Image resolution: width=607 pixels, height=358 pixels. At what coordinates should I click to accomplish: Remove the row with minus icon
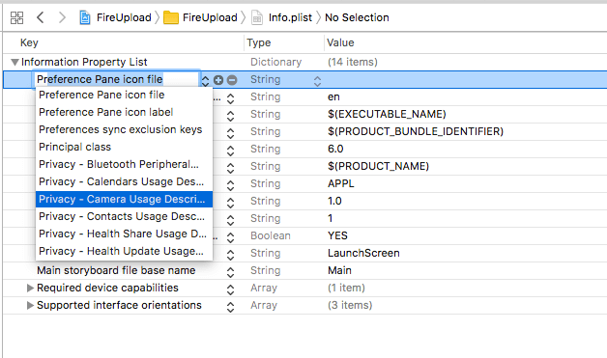[232, 80]
